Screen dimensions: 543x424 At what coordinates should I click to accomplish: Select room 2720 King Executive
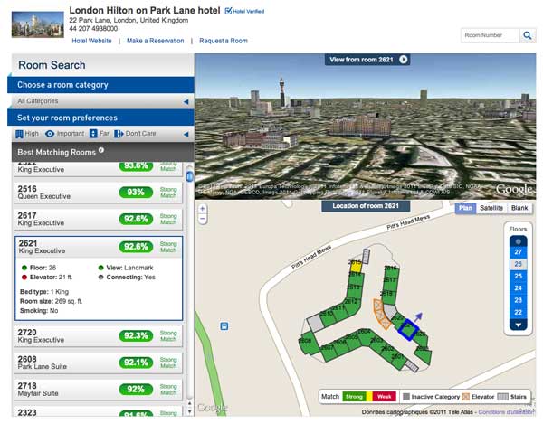pos(99,335)
